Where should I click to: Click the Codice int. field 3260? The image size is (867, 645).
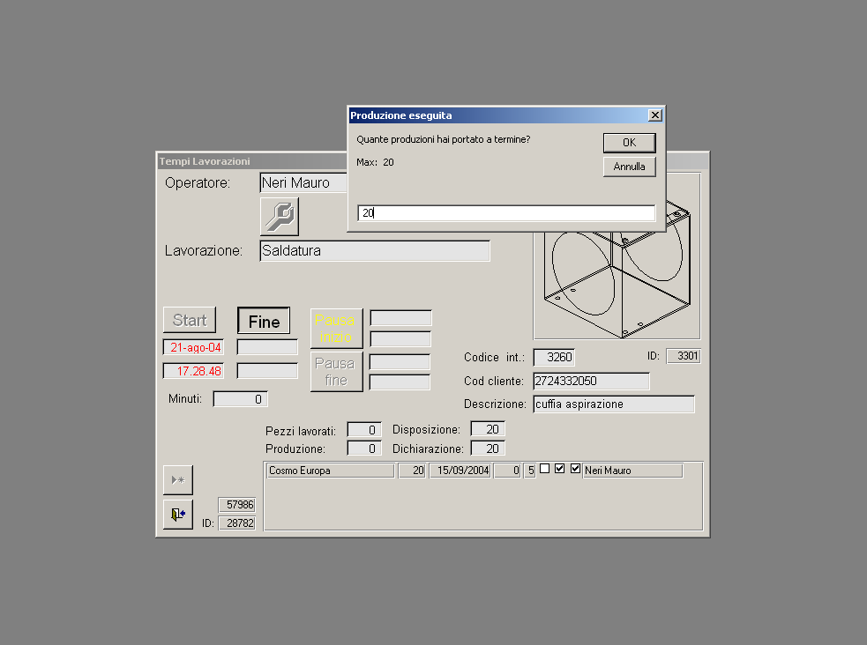554,357
